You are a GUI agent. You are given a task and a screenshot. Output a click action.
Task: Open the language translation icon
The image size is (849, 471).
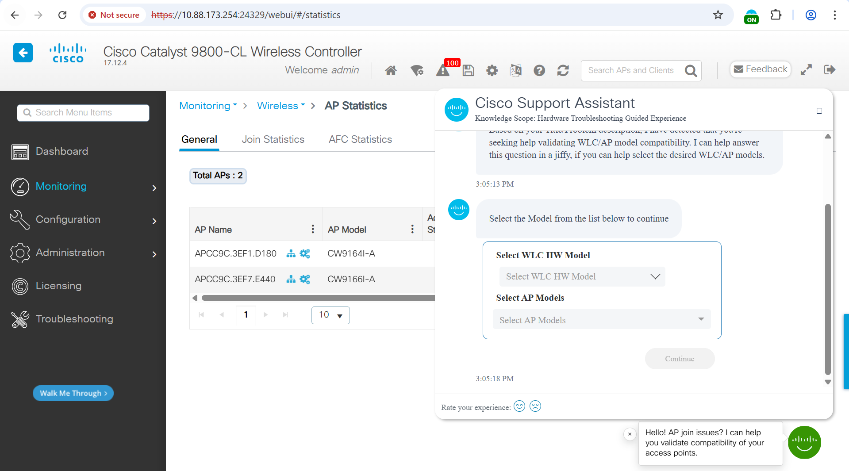tap(516, 70)
